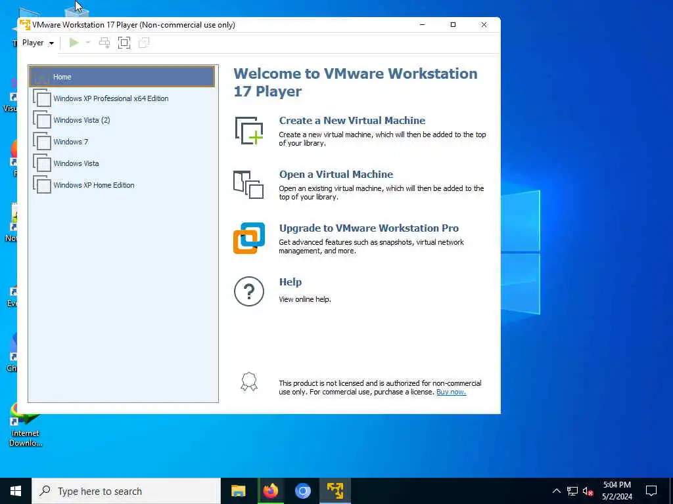673x504 pixels.
Task: Open the clock and date flyout
Action: (x=616, y=491)
